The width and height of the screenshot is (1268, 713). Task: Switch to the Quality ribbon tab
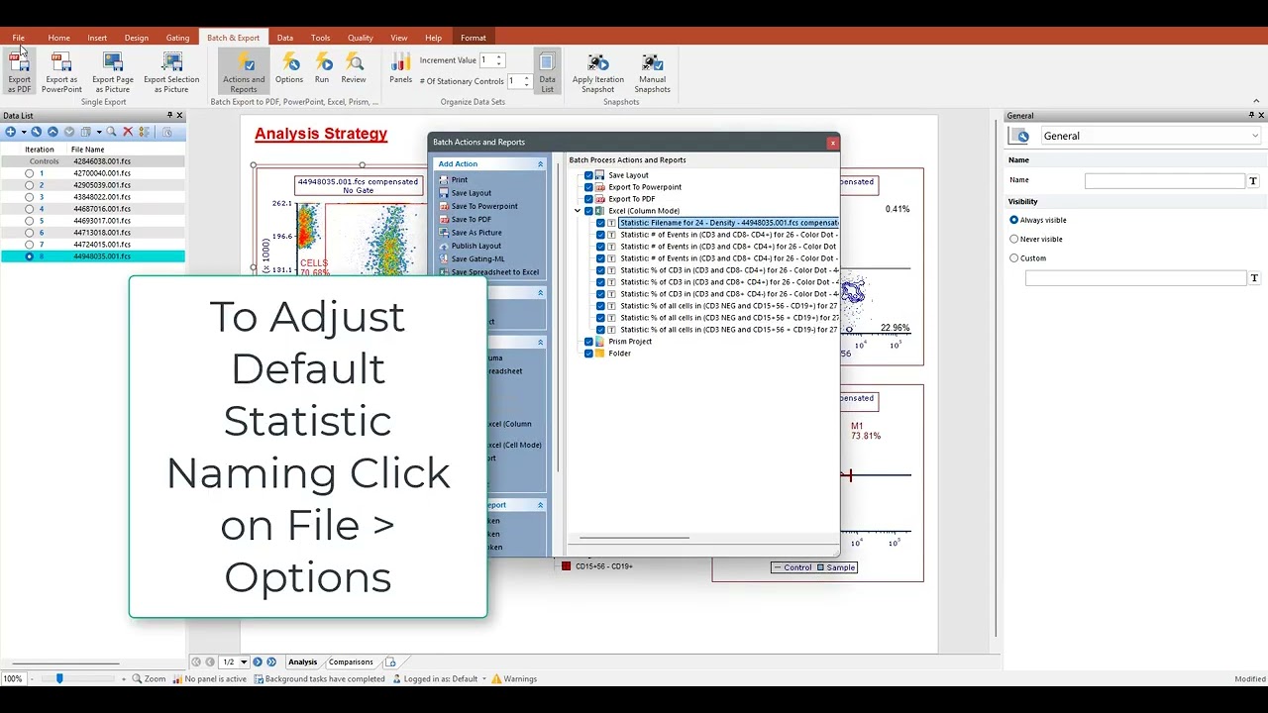(360, 38)
